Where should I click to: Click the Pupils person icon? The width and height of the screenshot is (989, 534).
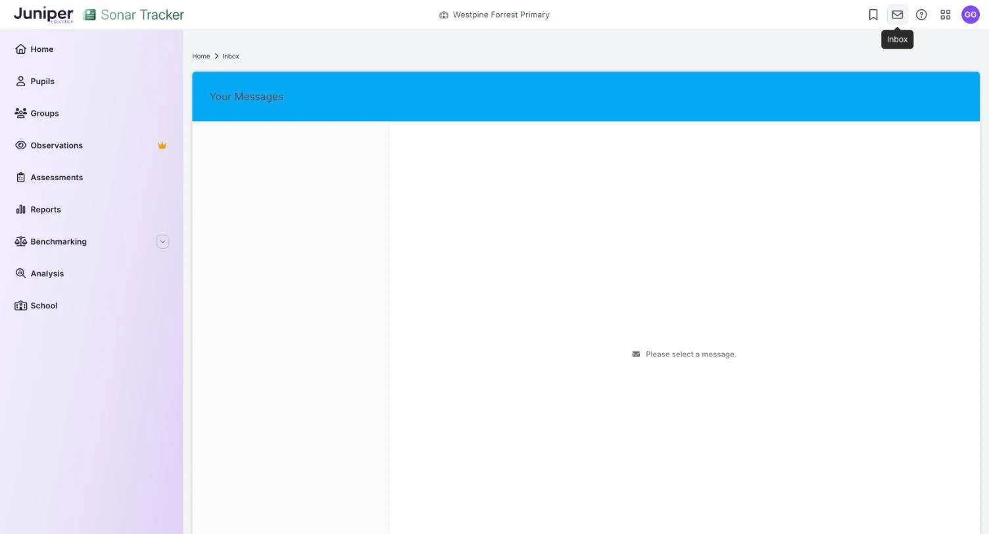20,82
